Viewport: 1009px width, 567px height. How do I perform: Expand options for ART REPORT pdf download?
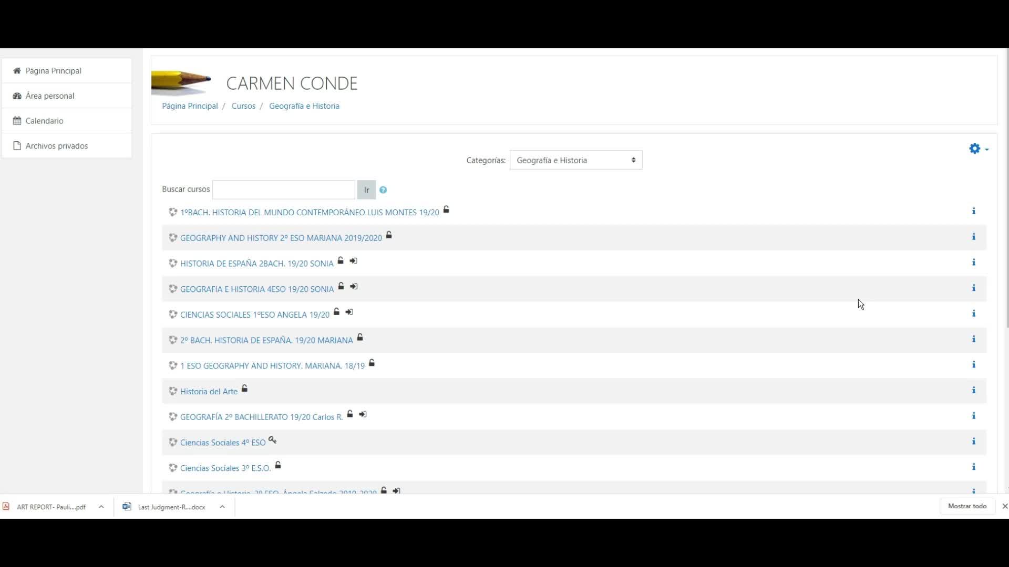click(x=101, y=507)
